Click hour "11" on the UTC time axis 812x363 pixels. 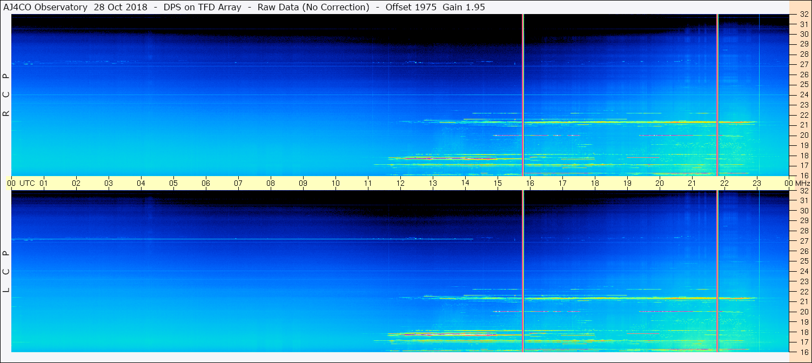point(368,183)
